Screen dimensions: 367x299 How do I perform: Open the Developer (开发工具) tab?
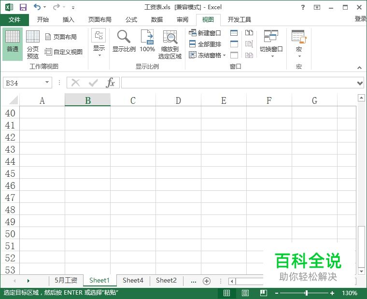coord(239,20)
